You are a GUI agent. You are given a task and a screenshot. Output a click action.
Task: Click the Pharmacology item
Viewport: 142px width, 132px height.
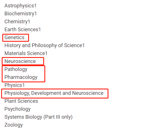[21, 77]
